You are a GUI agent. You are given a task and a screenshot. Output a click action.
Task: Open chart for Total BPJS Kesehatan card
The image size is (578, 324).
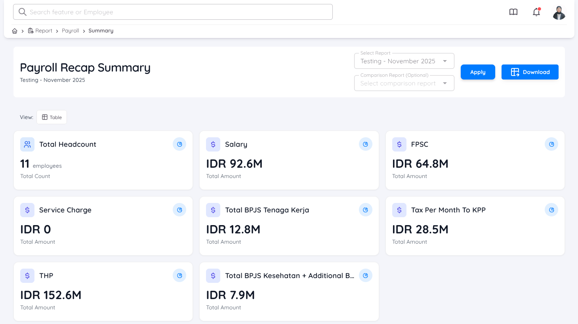pyautogui.click(x=365, y=275)
